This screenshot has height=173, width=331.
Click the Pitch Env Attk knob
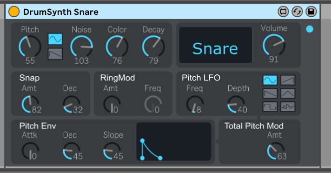click(x=30, y=151)
